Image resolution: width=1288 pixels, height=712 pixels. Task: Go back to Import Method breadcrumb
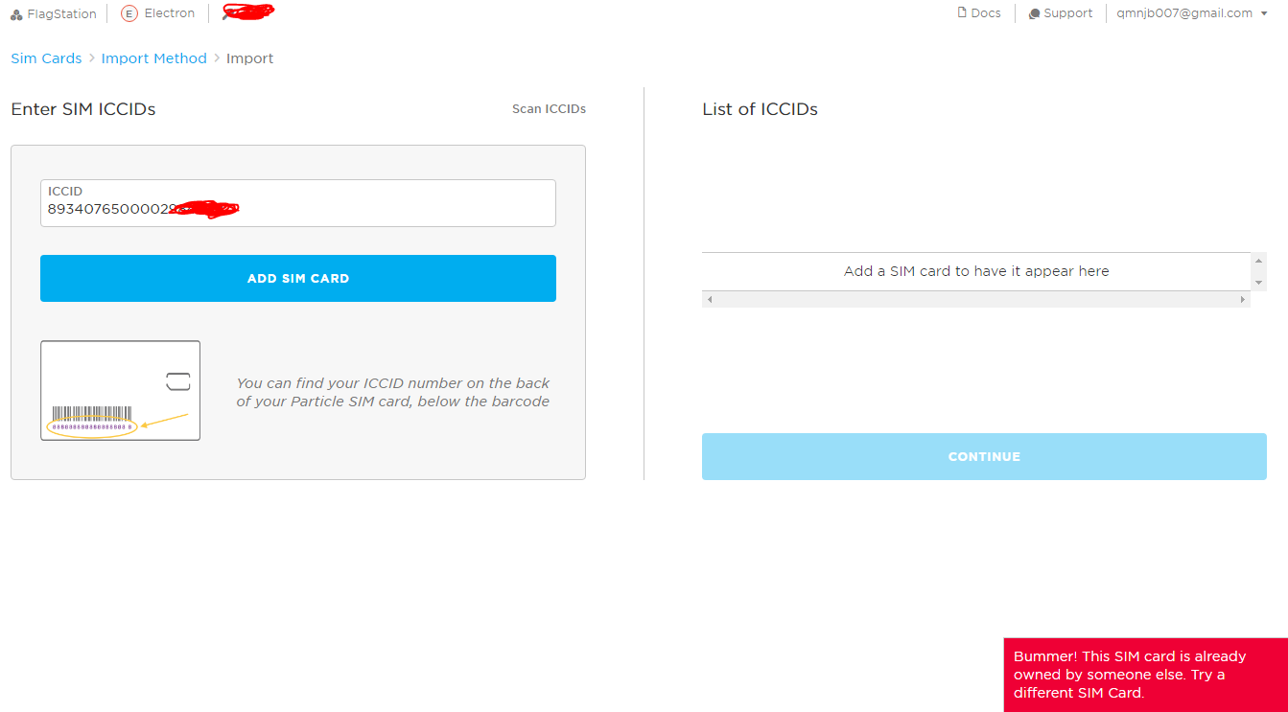pos(154,58)
